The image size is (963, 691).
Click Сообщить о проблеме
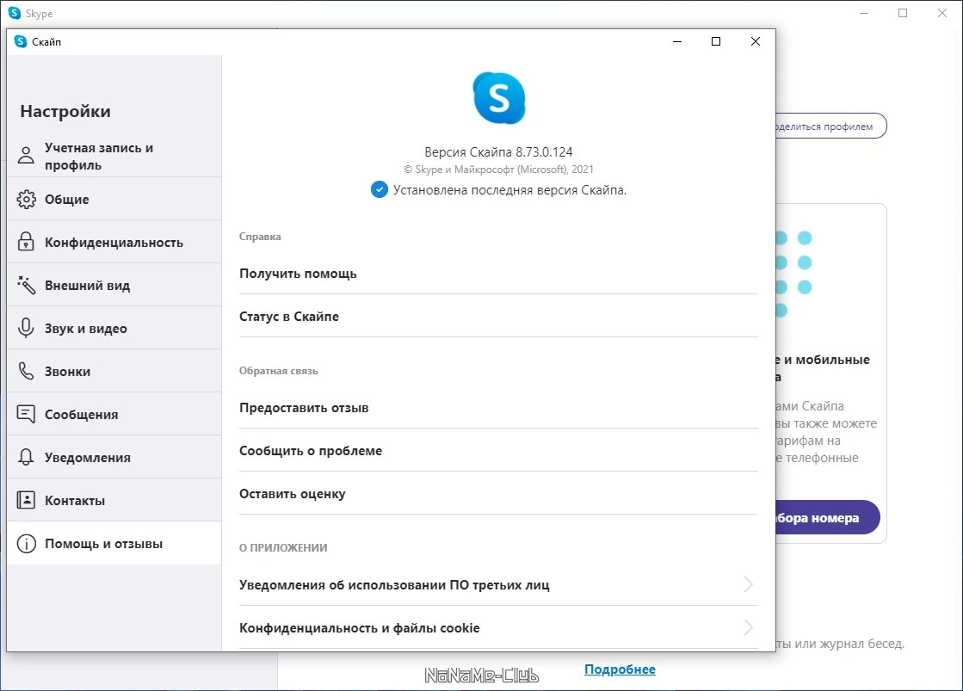click(x=498, y=451)
